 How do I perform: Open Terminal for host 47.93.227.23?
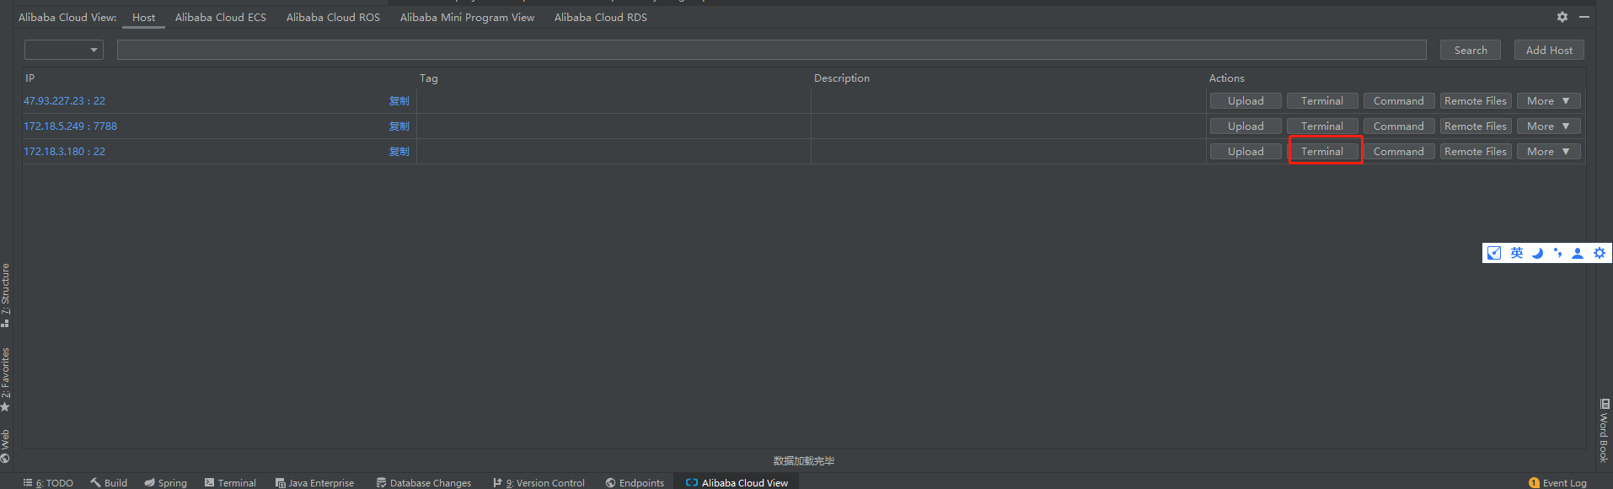click(1322, 101)
